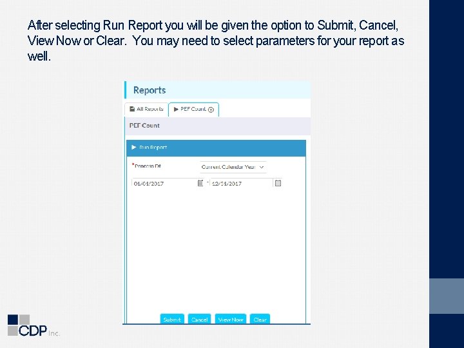Click the View Now button
464x348 pixels.
coord(231,319)
